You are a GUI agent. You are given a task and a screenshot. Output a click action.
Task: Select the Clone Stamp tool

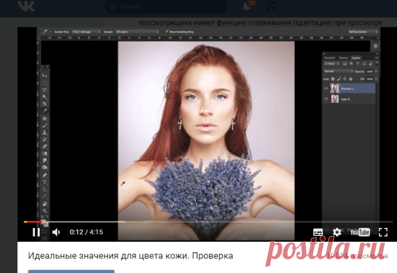pos(45,132)
